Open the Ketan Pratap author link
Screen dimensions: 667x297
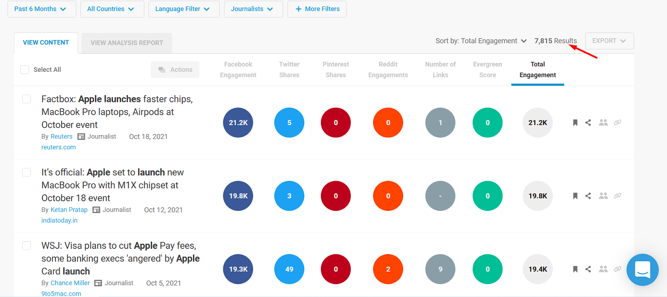point(69,210)
